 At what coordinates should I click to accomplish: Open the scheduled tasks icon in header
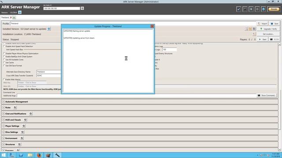[245, 9]
